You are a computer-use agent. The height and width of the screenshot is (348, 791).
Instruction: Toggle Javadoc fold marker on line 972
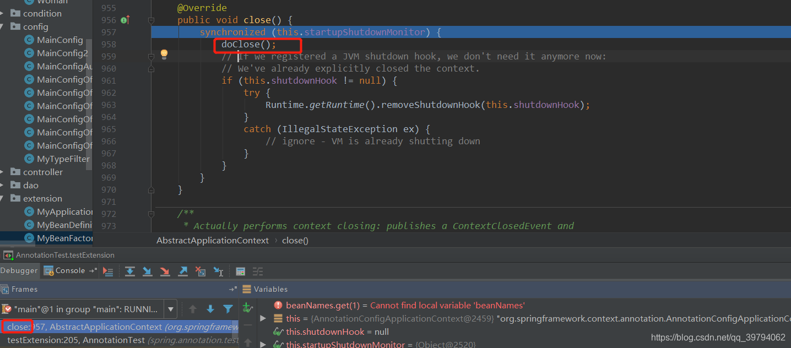tap(151, 214)
